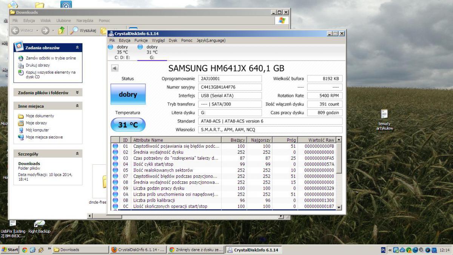
Task: Click status circle of attribute 05
Action: [x=116, y=170]
